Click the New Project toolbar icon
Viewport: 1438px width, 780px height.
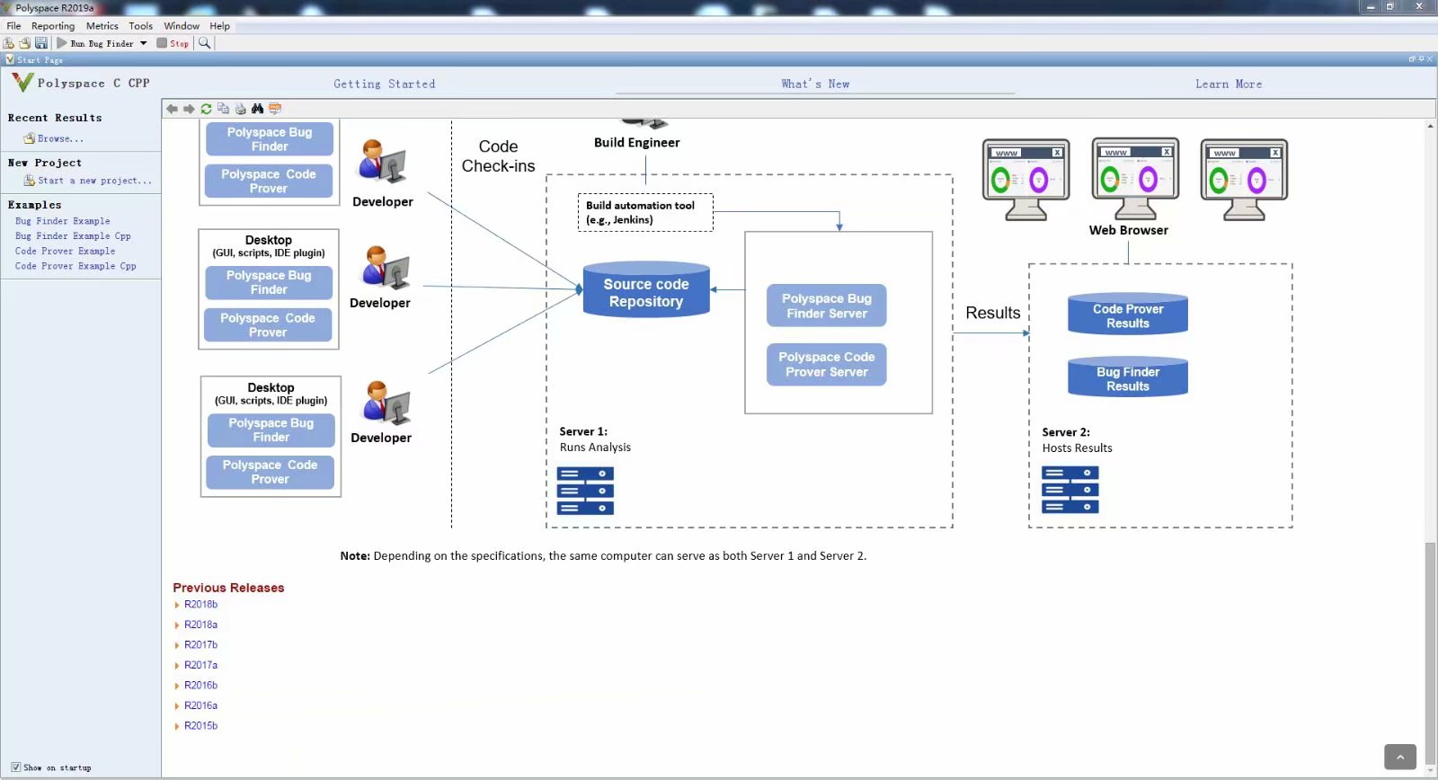point(8,43)
